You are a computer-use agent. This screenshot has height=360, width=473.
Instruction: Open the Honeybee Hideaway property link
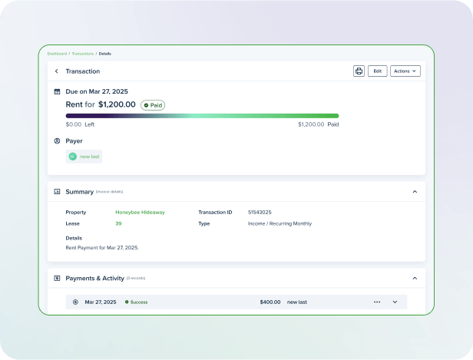click(140, 212)
